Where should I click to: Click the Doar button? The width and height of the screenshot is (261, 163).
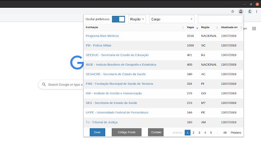point(97,132)
